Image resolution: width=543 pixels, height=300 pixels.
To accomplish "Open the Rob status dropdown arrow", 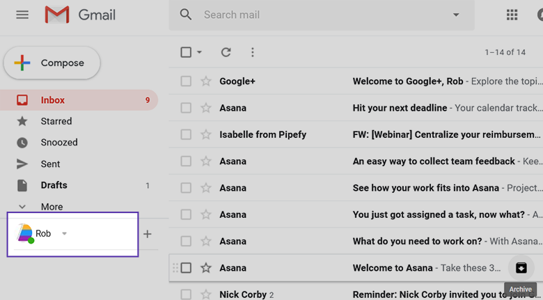I will 64,234.
